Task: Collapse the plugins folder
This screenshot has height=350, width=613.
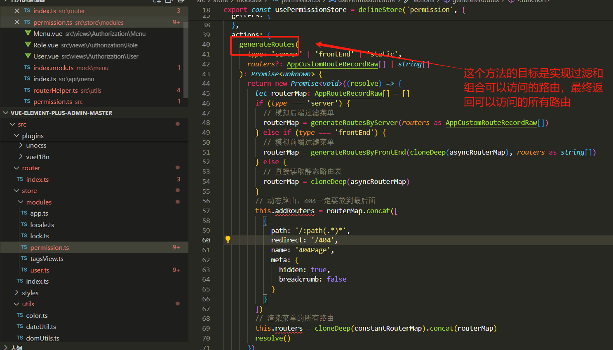Action: 16,136
